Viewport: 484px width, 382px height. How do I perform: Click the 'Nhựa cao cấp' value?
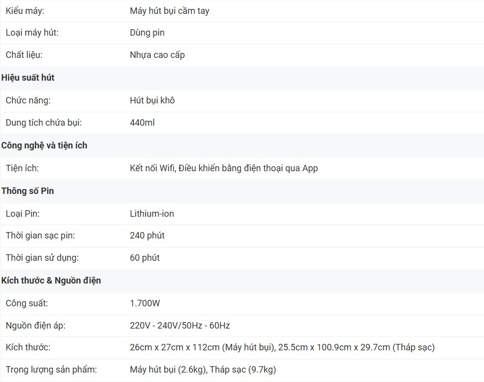coord(157,55)
